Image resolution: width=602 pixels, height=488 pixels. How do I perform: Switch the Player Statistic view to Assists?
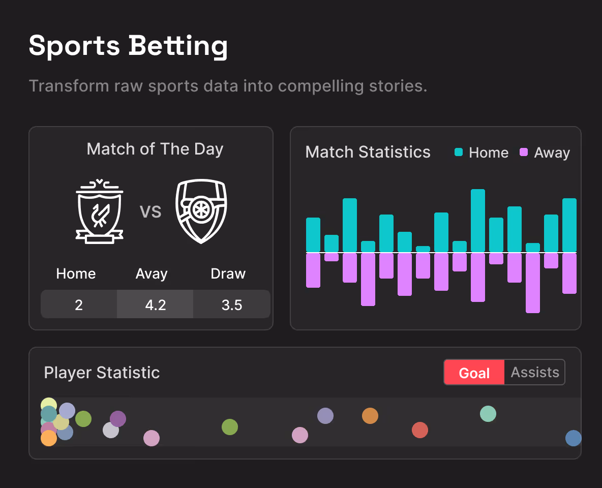534,372
